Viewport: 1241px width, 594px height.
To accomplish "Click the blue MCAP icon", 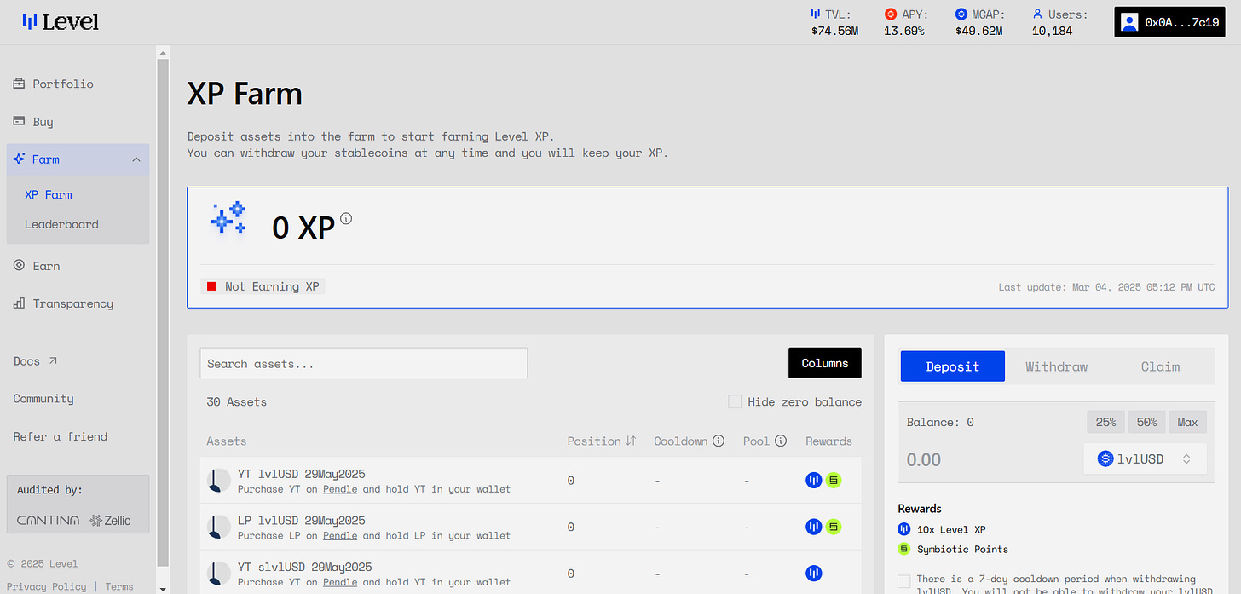I will 961,14.
